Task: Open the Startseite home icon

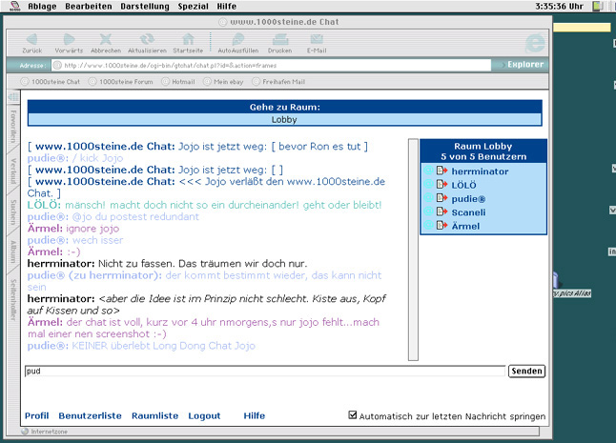Action: point(188,39)
